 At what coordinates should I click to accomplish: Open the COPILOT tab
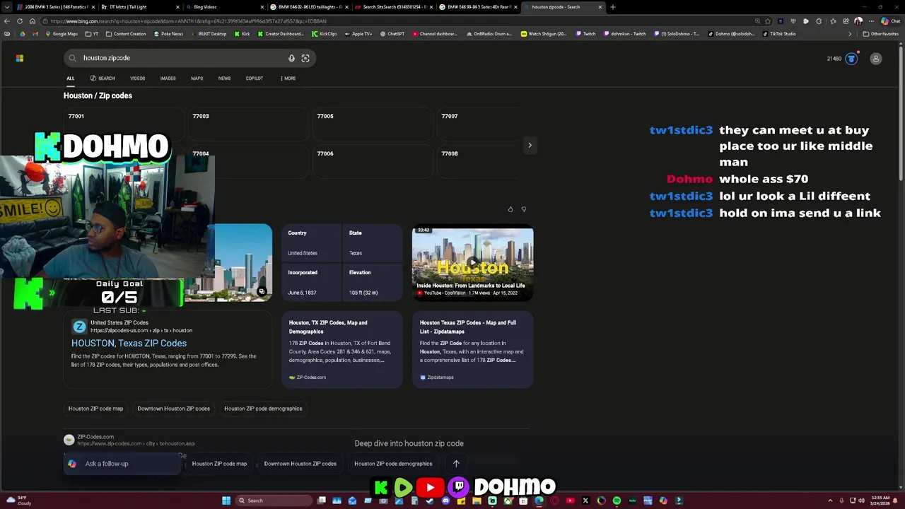coord(254,78)
